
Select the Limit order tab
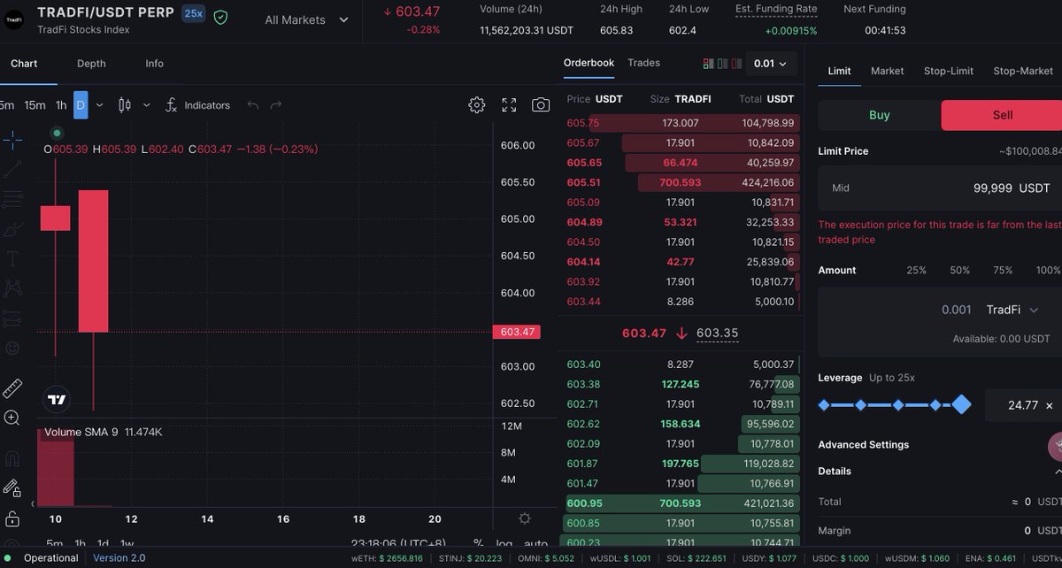[x=839, y=71]
